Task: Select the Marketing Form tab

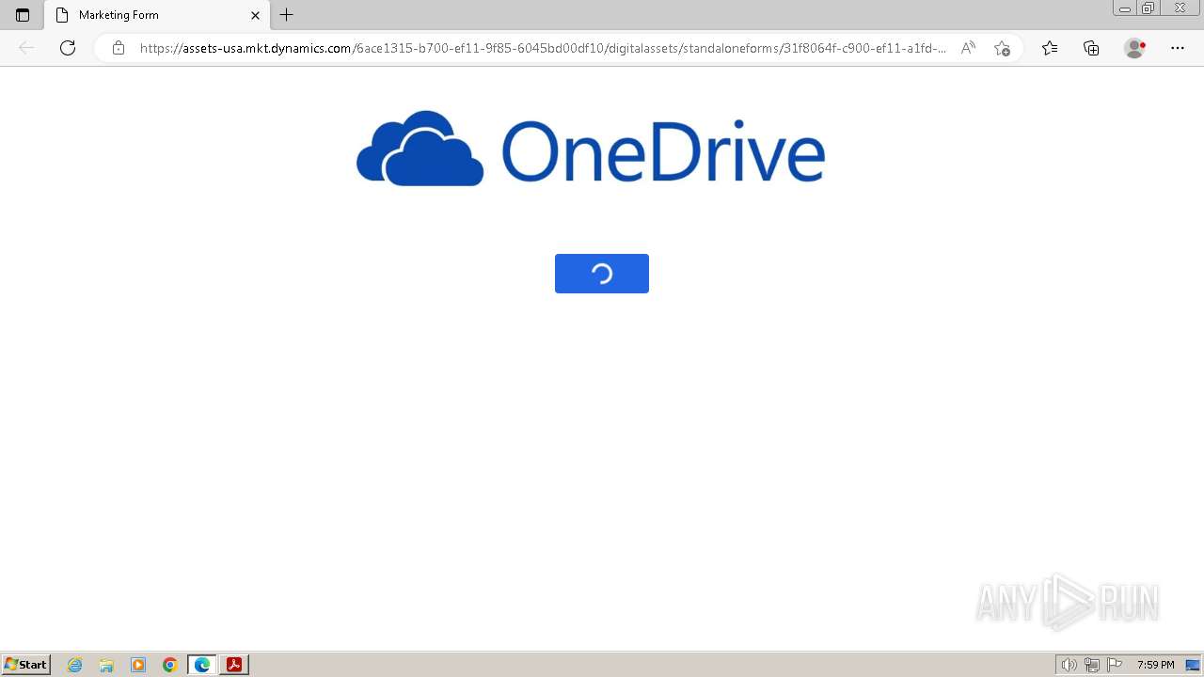Action: click(x=155, y=15)
